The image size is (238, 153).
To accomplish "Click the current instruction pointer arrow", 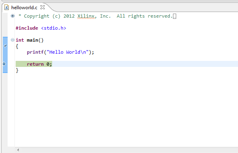I will 4,64.
